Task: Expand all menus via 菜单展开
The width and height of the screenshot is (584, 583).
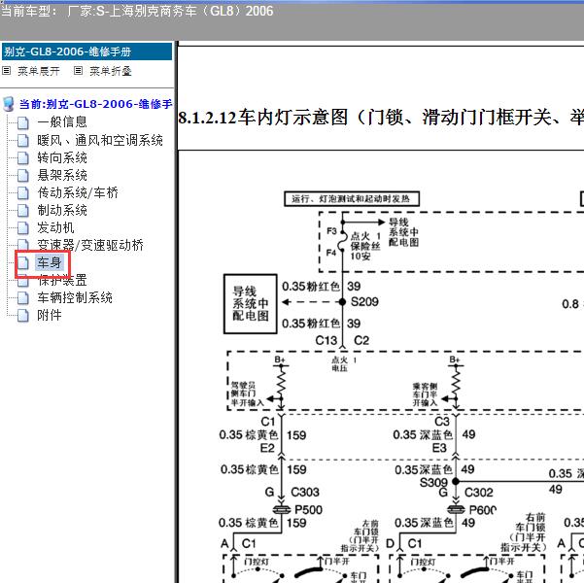Action: click(38, 71)
